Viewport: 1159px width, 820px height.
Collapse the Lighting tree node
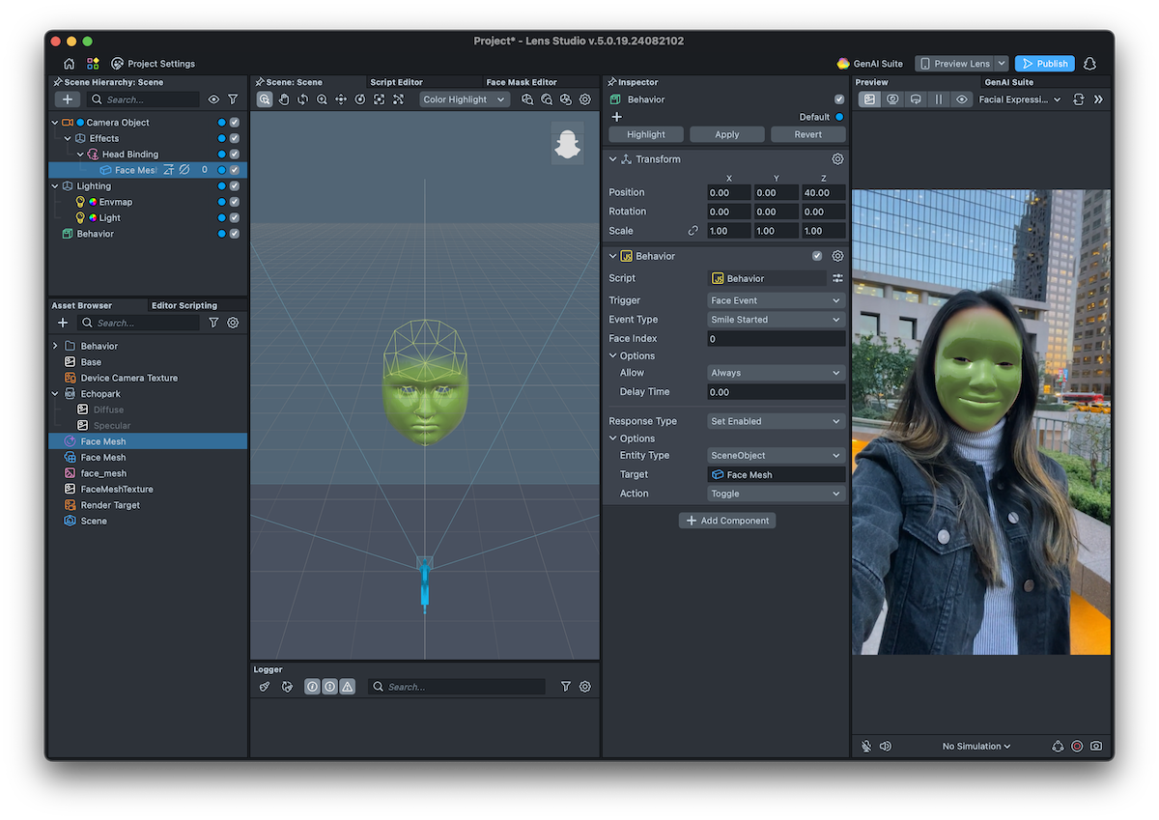[55, 186]
